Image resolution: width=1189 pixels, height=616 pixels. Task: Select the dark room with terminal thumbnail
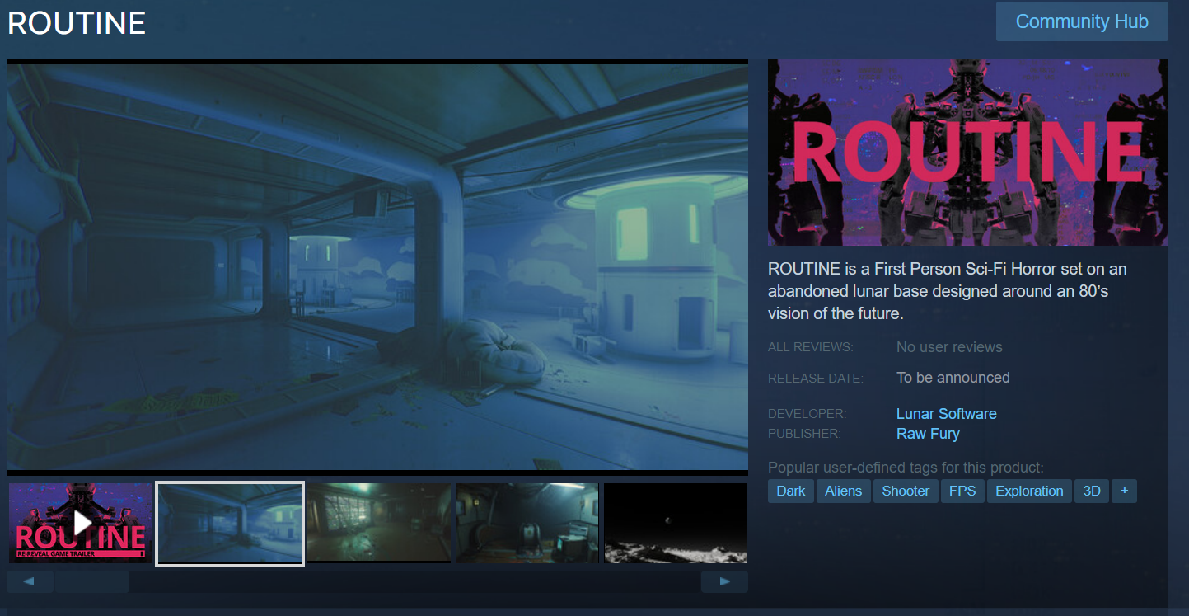point(527,523)
